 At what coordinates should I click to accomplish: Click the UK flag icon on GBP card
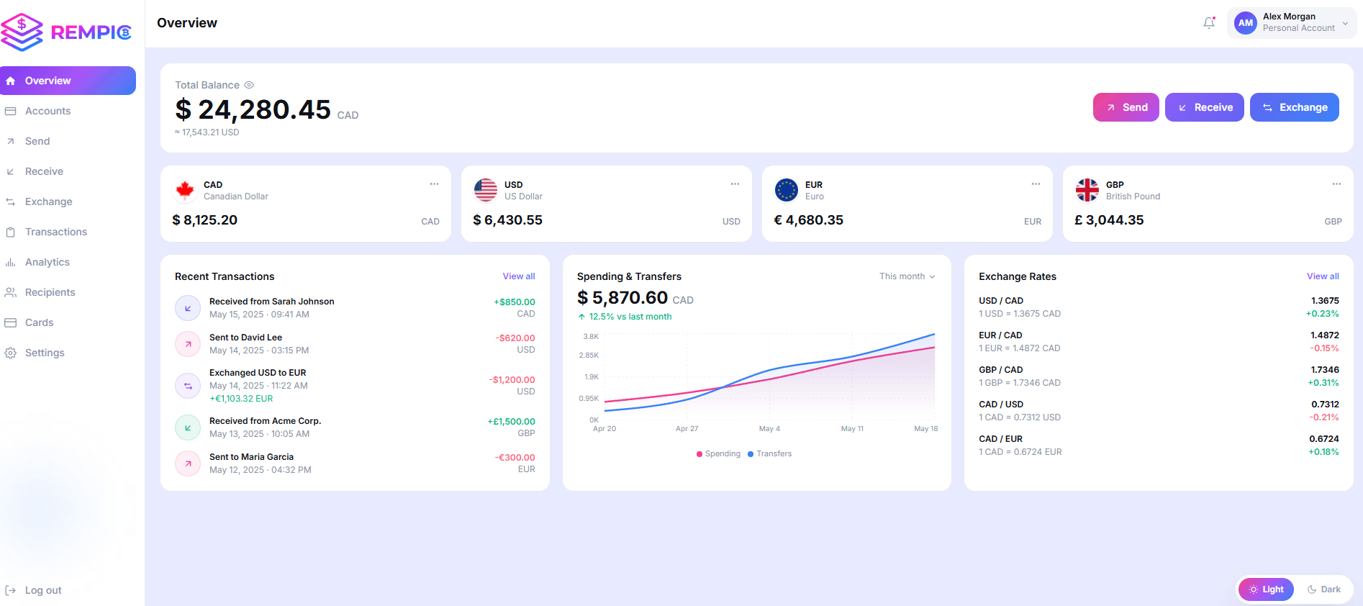1087,190
